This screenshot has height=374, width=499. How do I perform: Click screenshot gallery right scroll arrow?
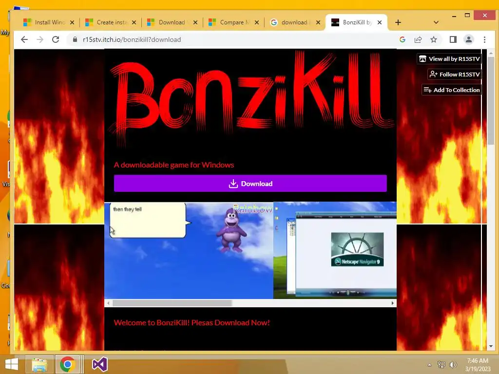click(x=392, y=303)
